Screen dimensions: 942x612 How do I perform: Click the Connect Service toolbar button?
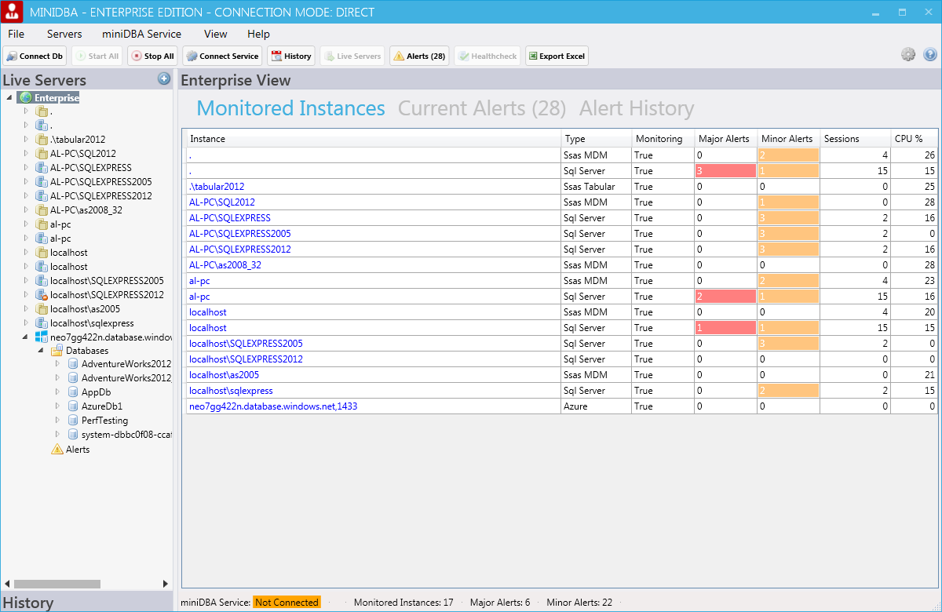[222, 56]
